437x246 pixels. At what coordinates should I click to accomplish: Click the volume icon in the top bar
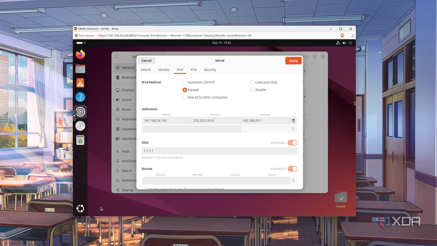[x=344, y=43]
